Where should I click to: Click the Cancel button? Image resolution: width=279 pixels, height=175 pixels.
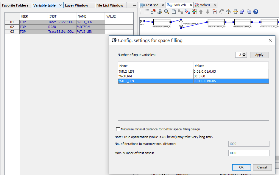pyautogui.click(x=262, y=167)
